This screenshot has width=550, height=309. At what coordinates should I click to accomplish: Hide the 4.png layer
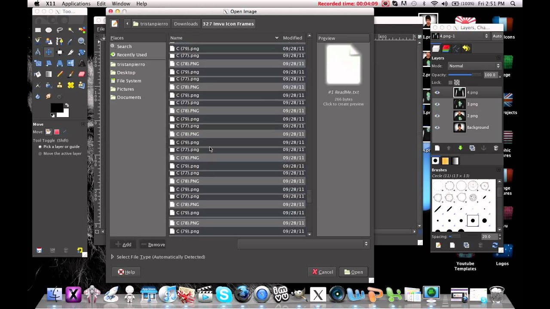[x=437, y=92]
